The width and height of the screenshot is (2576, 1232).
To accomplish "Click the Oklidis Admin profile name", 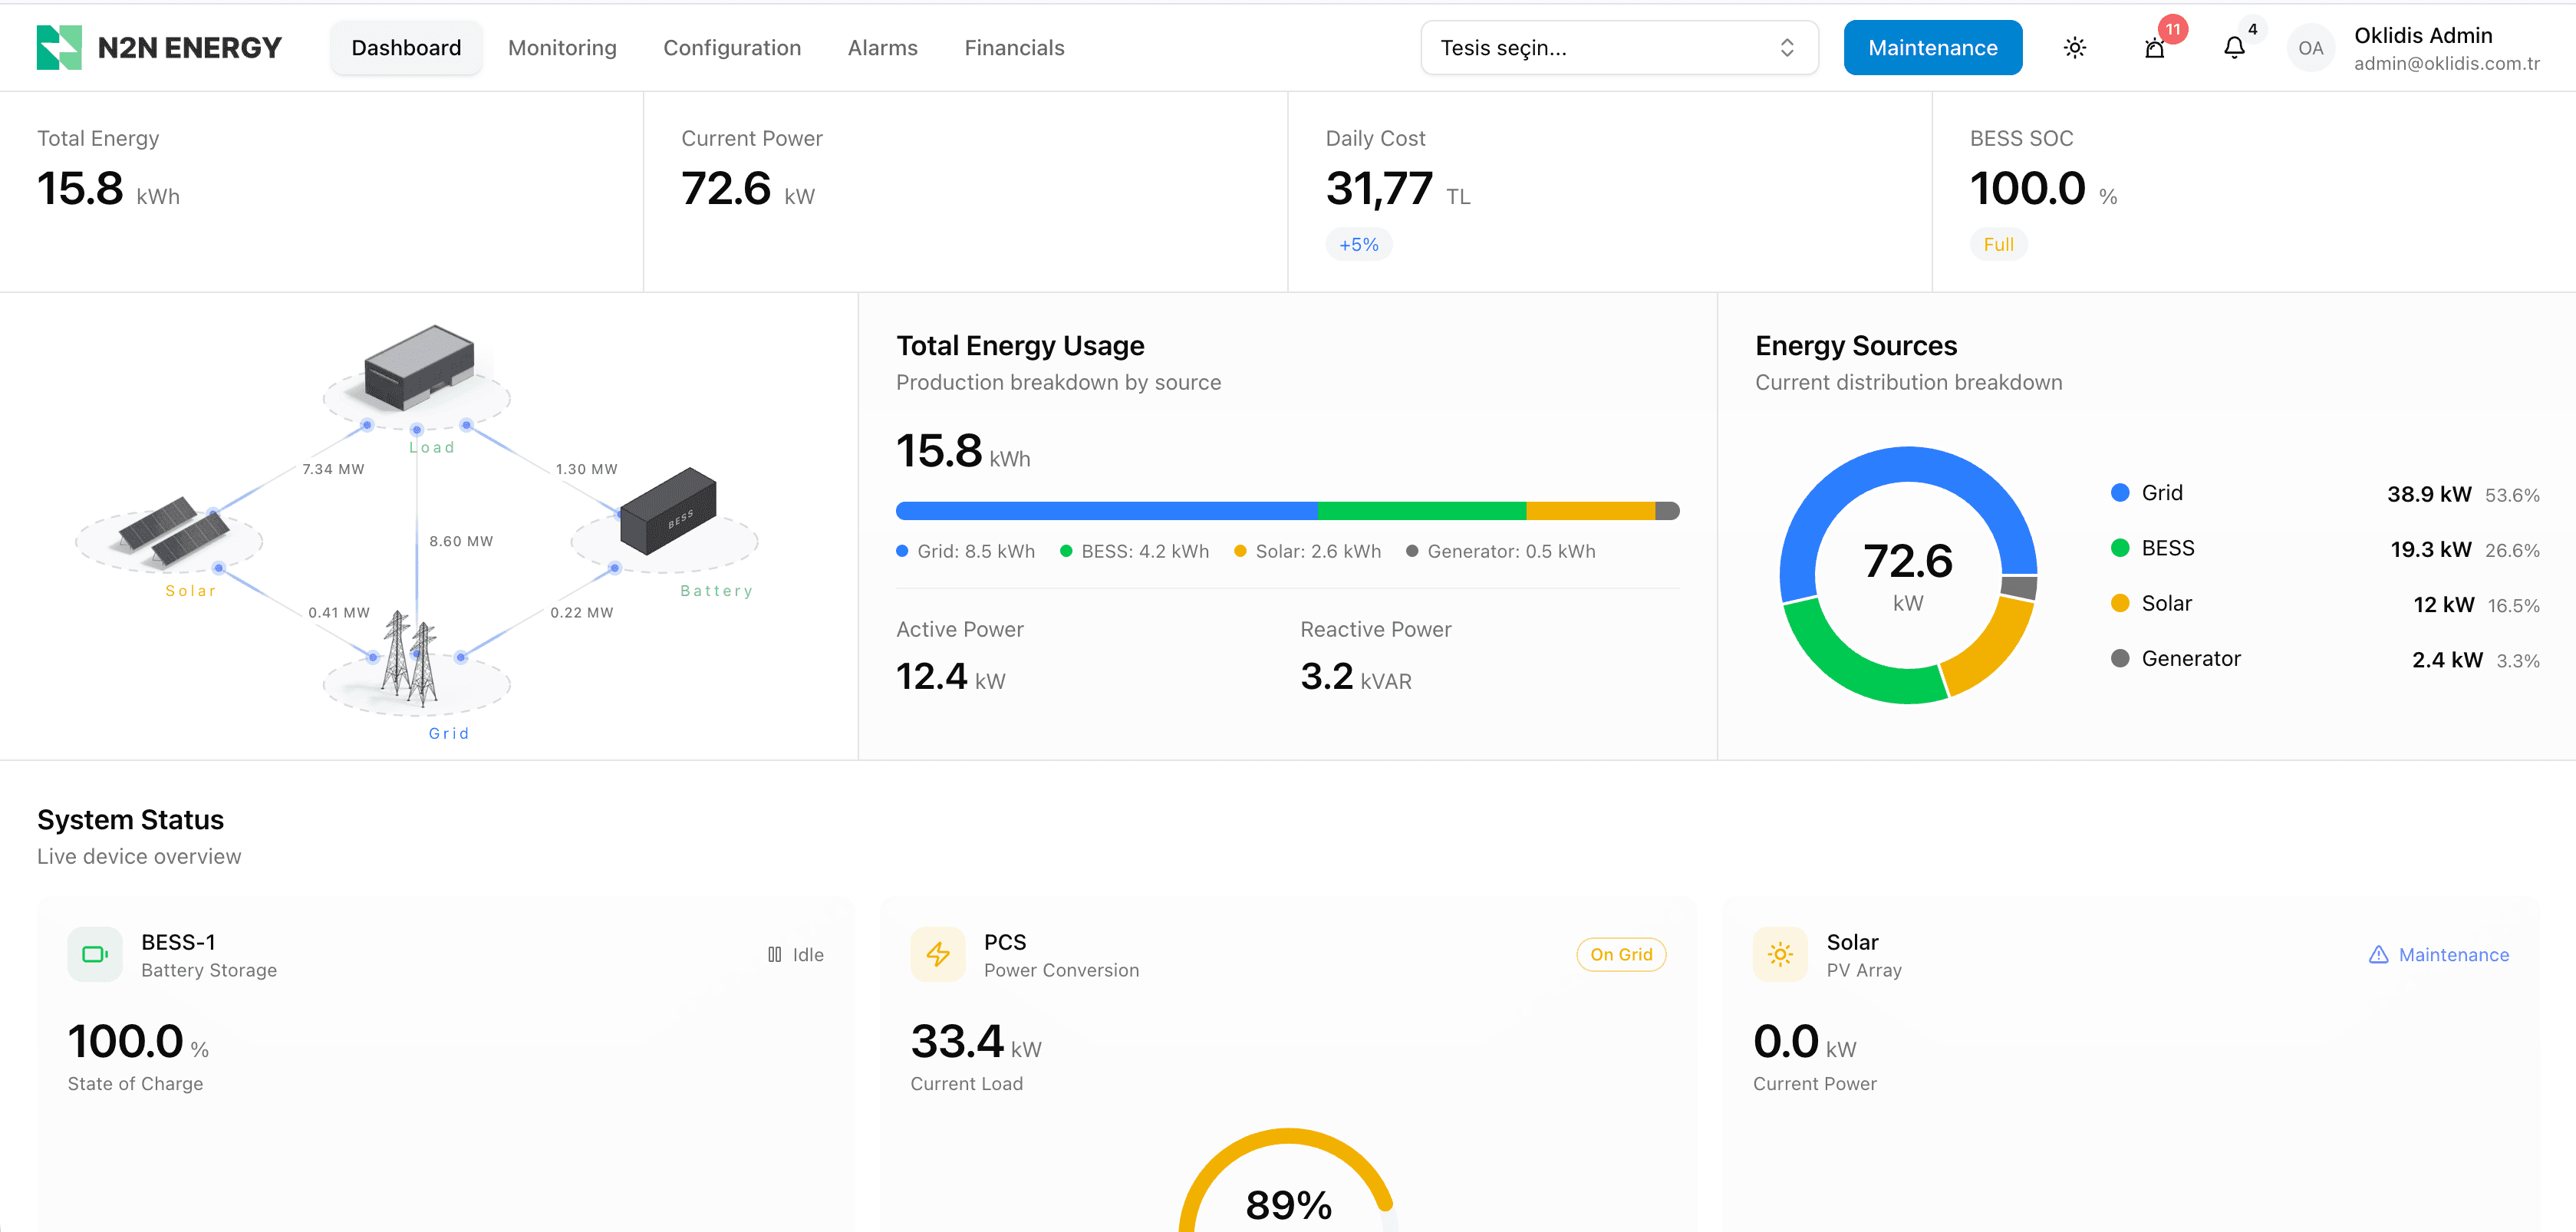I will pos(2423,35).
